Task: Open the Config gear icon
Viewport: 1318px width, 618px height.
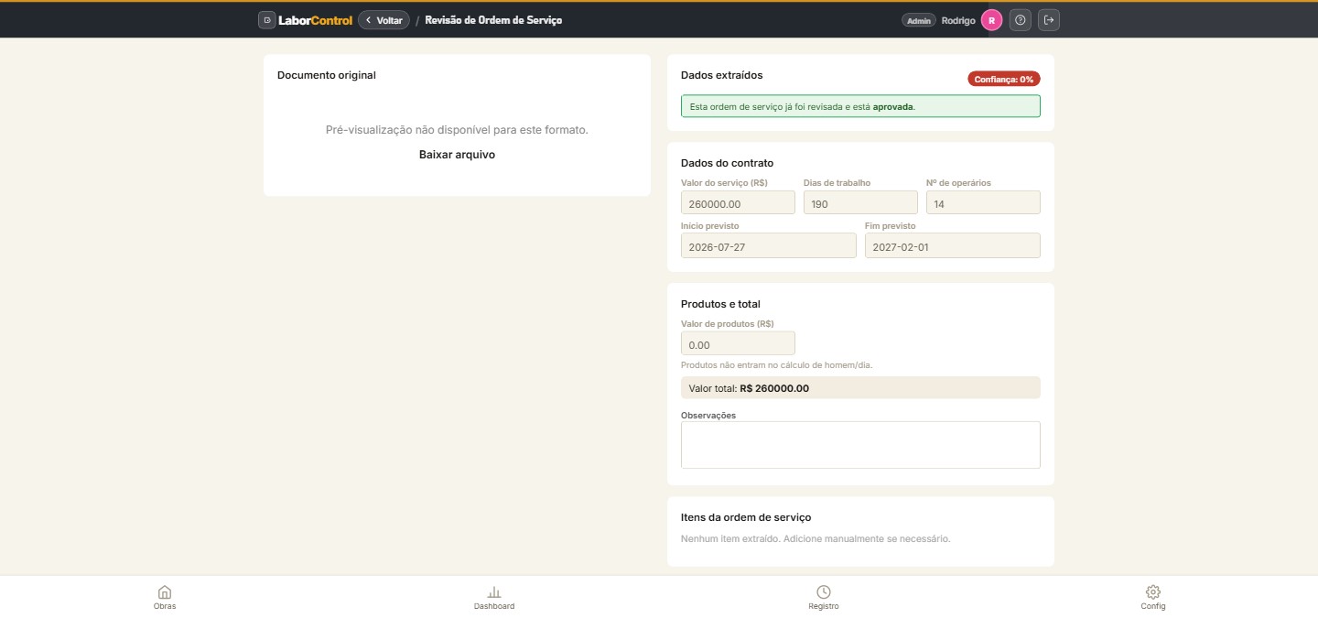Action: click(1153, 592)
